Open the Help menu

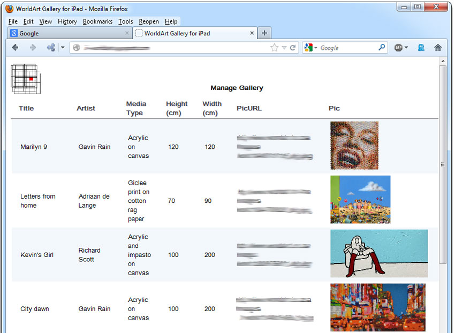(171, 21)
